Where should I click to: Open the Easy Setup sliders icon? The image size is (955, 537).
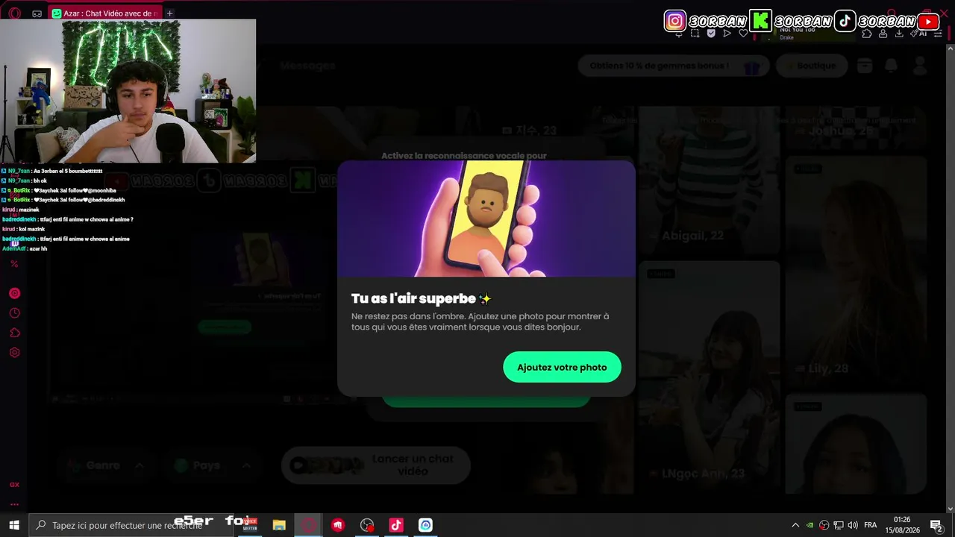pos(938,34)
